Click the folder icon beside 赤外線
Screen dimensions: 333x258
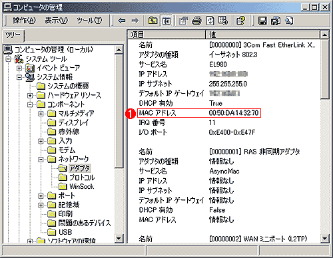(x=52, y=132)
